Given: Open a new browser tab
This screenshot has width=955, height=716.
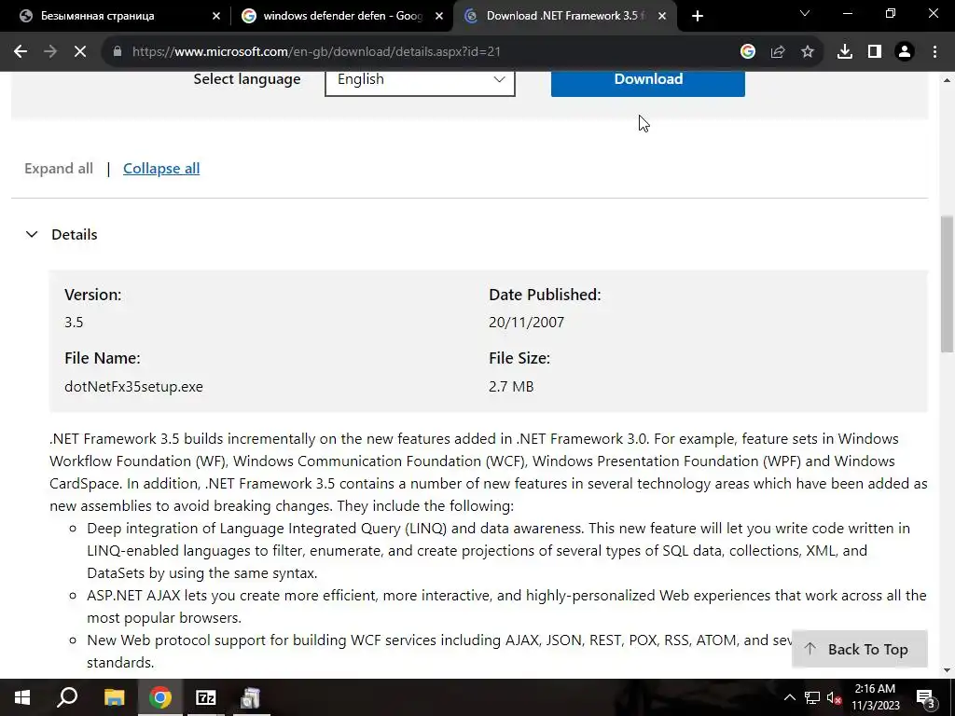Looking at the screenshot, I should (698, 16).
